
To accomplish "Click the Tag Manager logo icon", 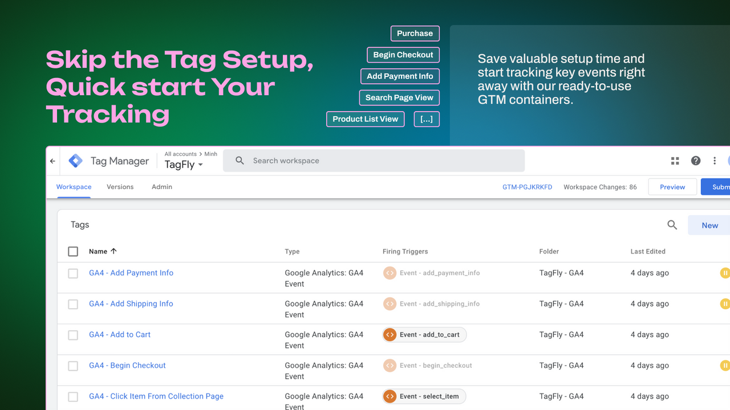I will tap(75, 161).
